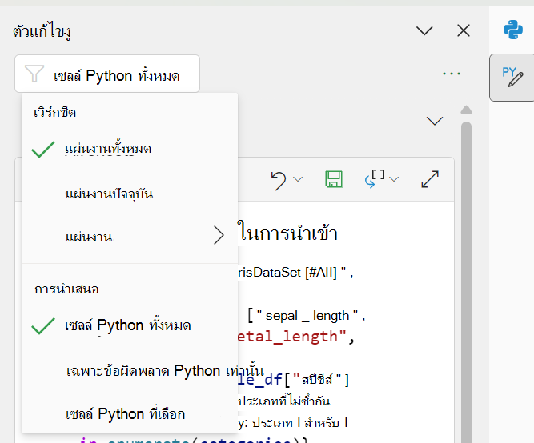This screenshot has height=443, width=534.
Task: Close the ตัวแก้ไข pane
Action: coord(464,30)
